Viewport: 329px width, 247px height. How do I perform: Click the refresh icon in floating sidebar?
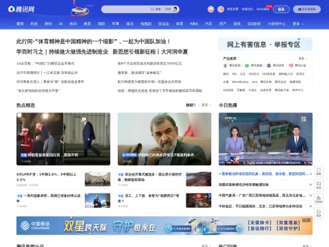[319, 171]
